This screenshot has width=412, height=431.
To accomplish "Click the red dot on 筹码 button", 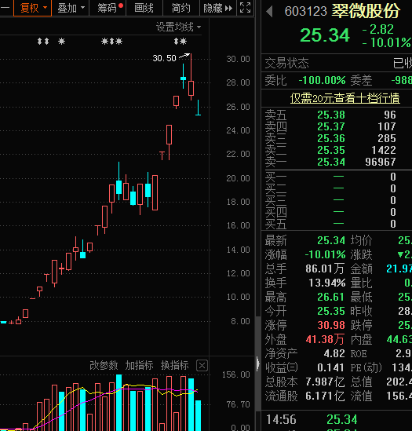I will pyautogui.click(x=121, y=5).
